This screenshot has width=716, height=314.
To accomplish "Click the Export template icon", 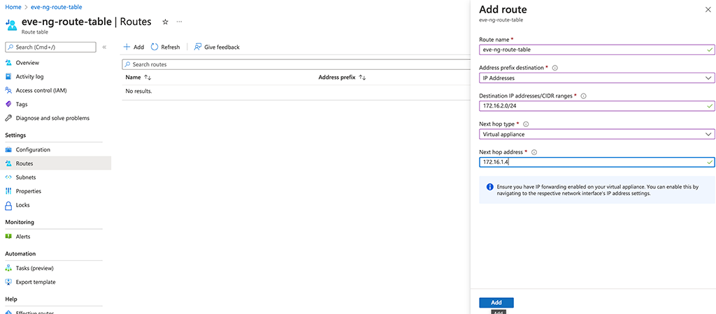I will pos(8,282).
